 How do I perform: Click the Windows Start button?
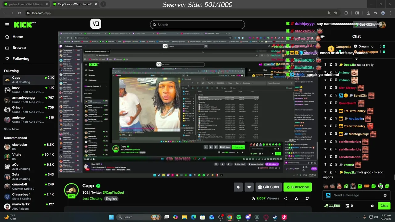click(x=111, y=217)
